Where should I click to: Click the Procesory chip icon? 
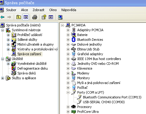point(74,107)
